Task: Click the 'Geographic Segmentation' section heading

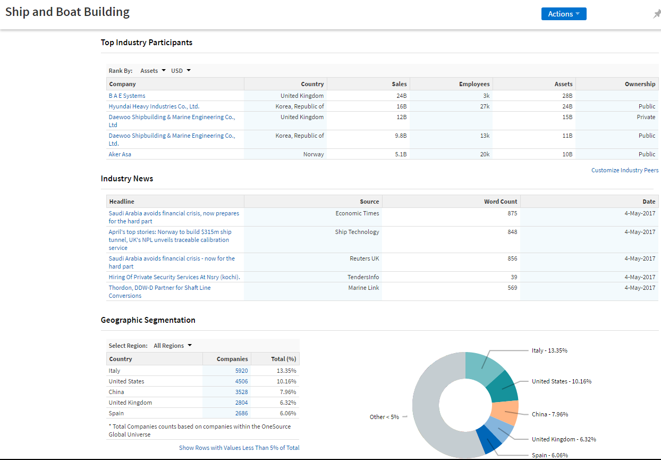Action: [148, 320]
